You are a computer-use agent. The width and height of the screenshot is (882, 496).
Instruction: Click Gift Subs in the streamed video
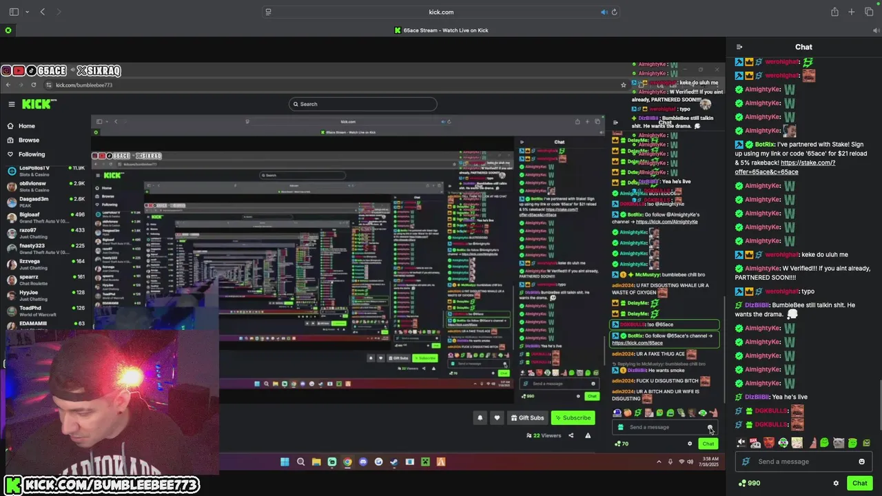(x=527, y=417)
